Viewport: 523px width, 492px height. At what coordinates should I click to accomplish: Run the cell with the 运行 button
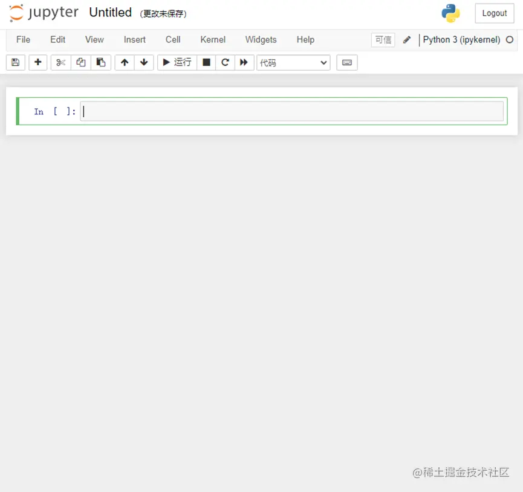pyautogui.click(x=177, y=62)
